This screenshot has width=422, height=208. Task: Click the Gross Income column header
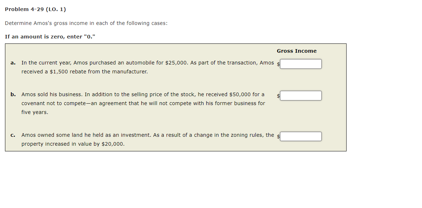(x=297, y=51)
